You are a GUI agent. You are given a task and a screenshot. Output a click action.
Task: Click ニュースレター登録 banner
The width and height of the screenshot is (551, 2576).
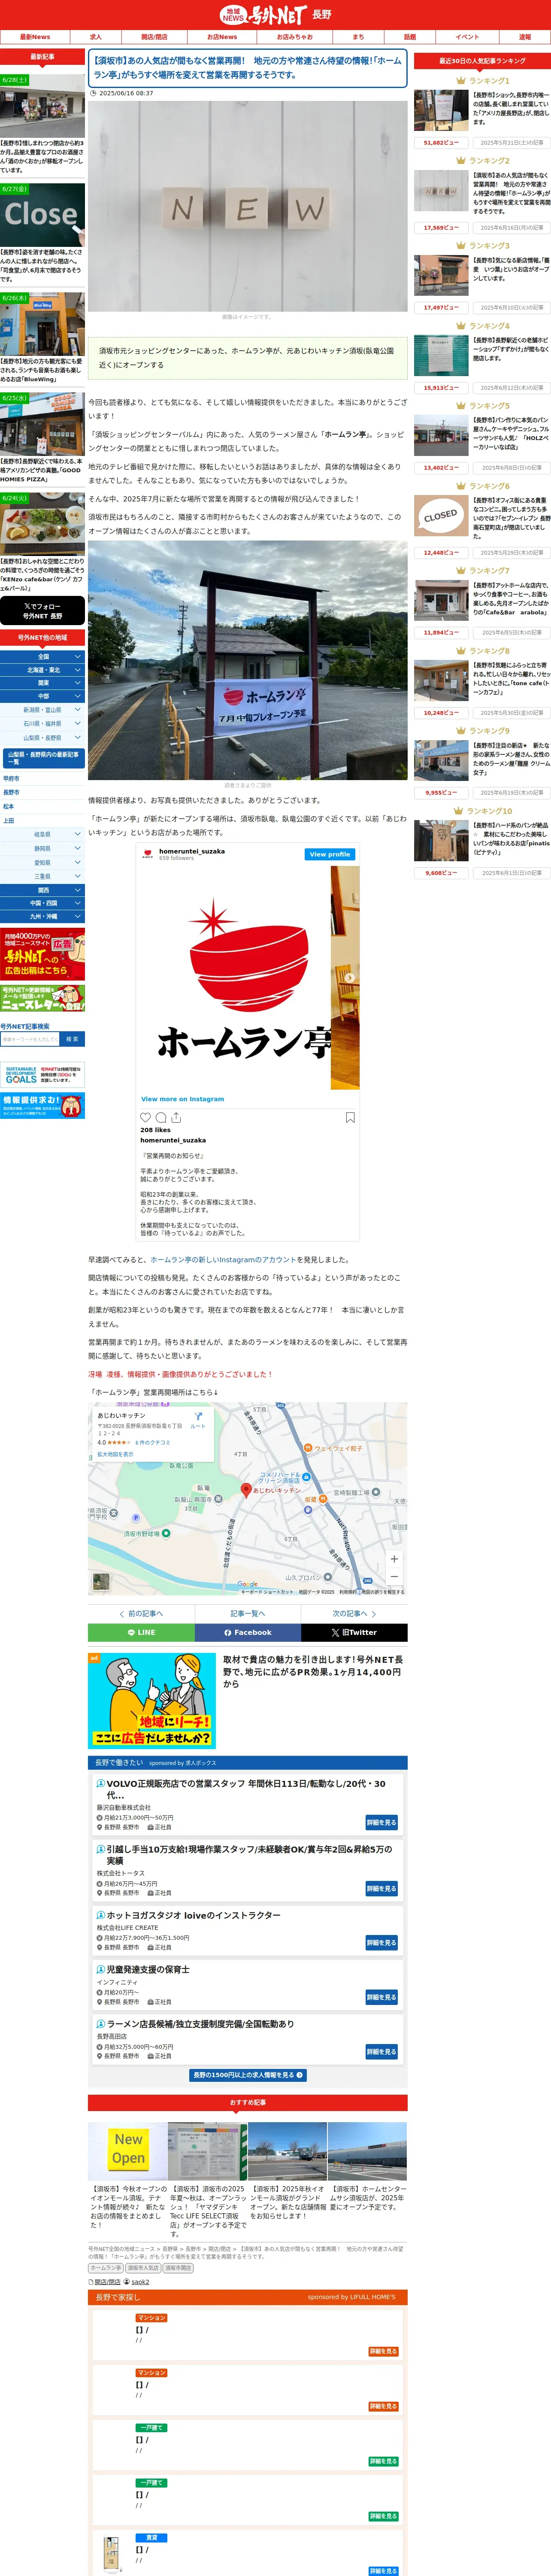tap(42, 998)
